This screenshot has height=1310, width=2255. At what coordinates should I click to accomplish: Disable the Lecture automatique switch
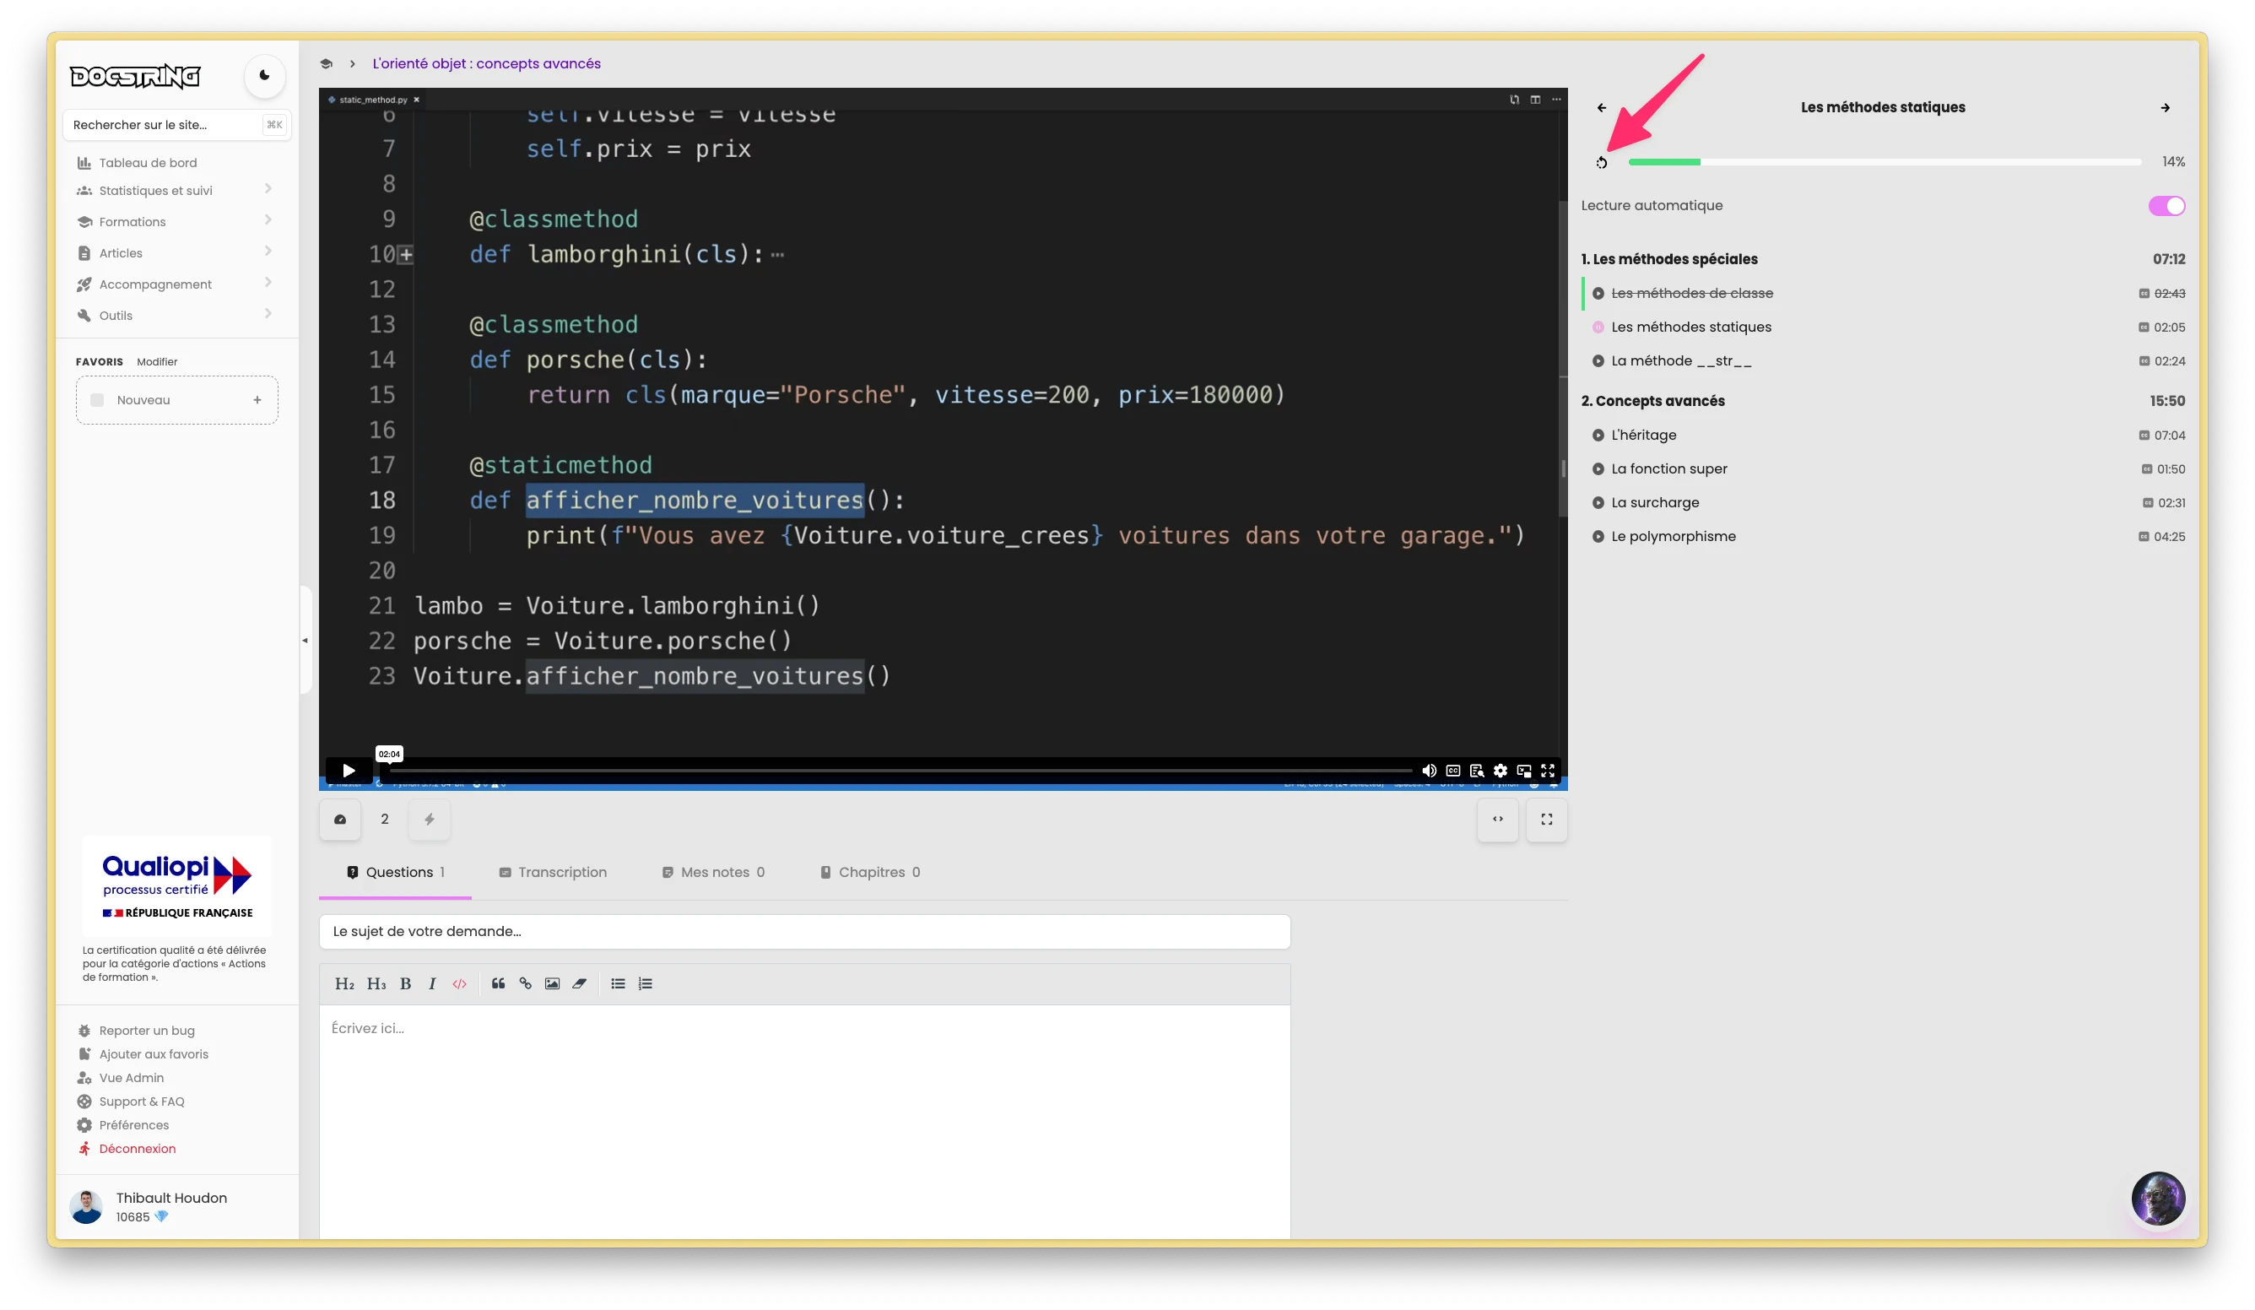point(2166,206)
